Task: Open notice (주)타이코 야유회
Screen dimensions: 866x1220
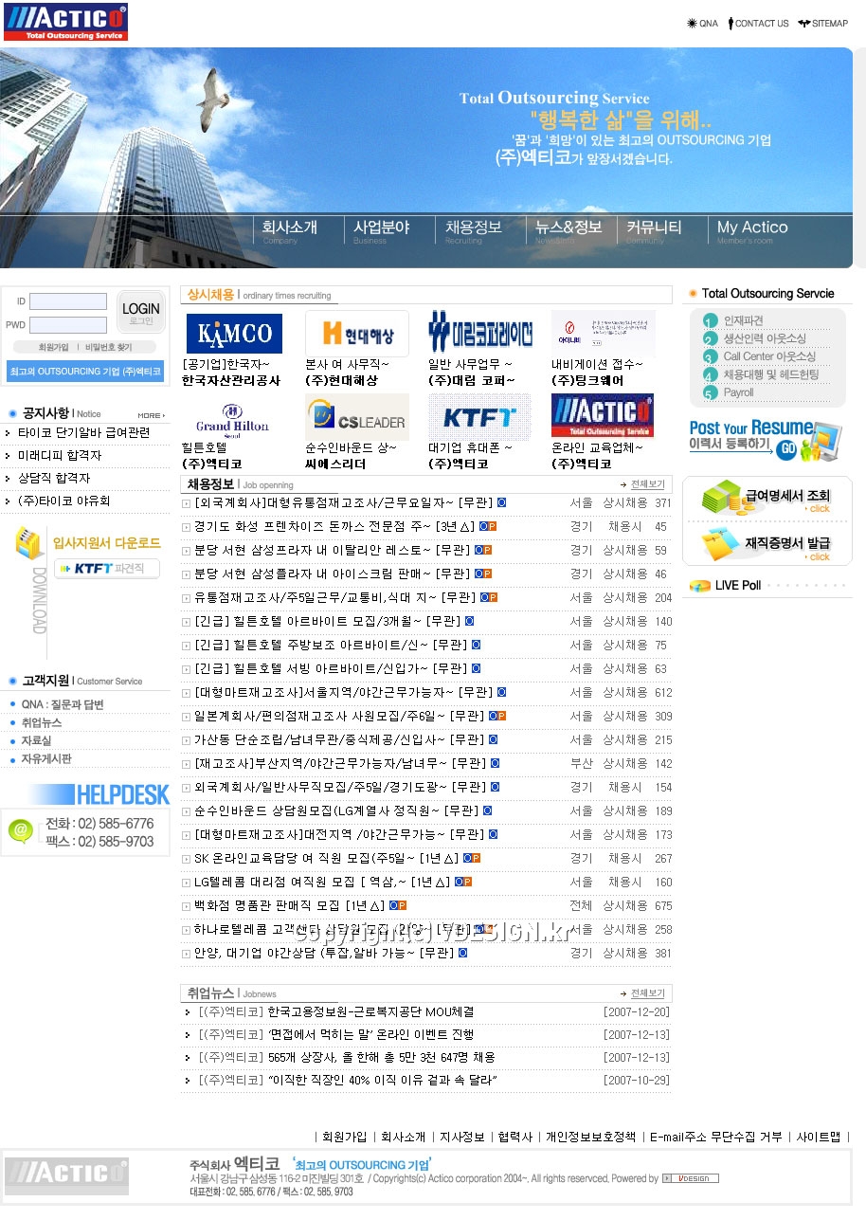Action: coord(64,501)
